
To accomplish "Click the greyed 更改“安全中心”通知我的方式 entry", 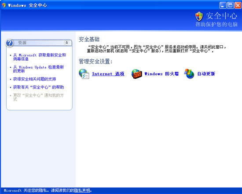I will [x=38, y=97].
